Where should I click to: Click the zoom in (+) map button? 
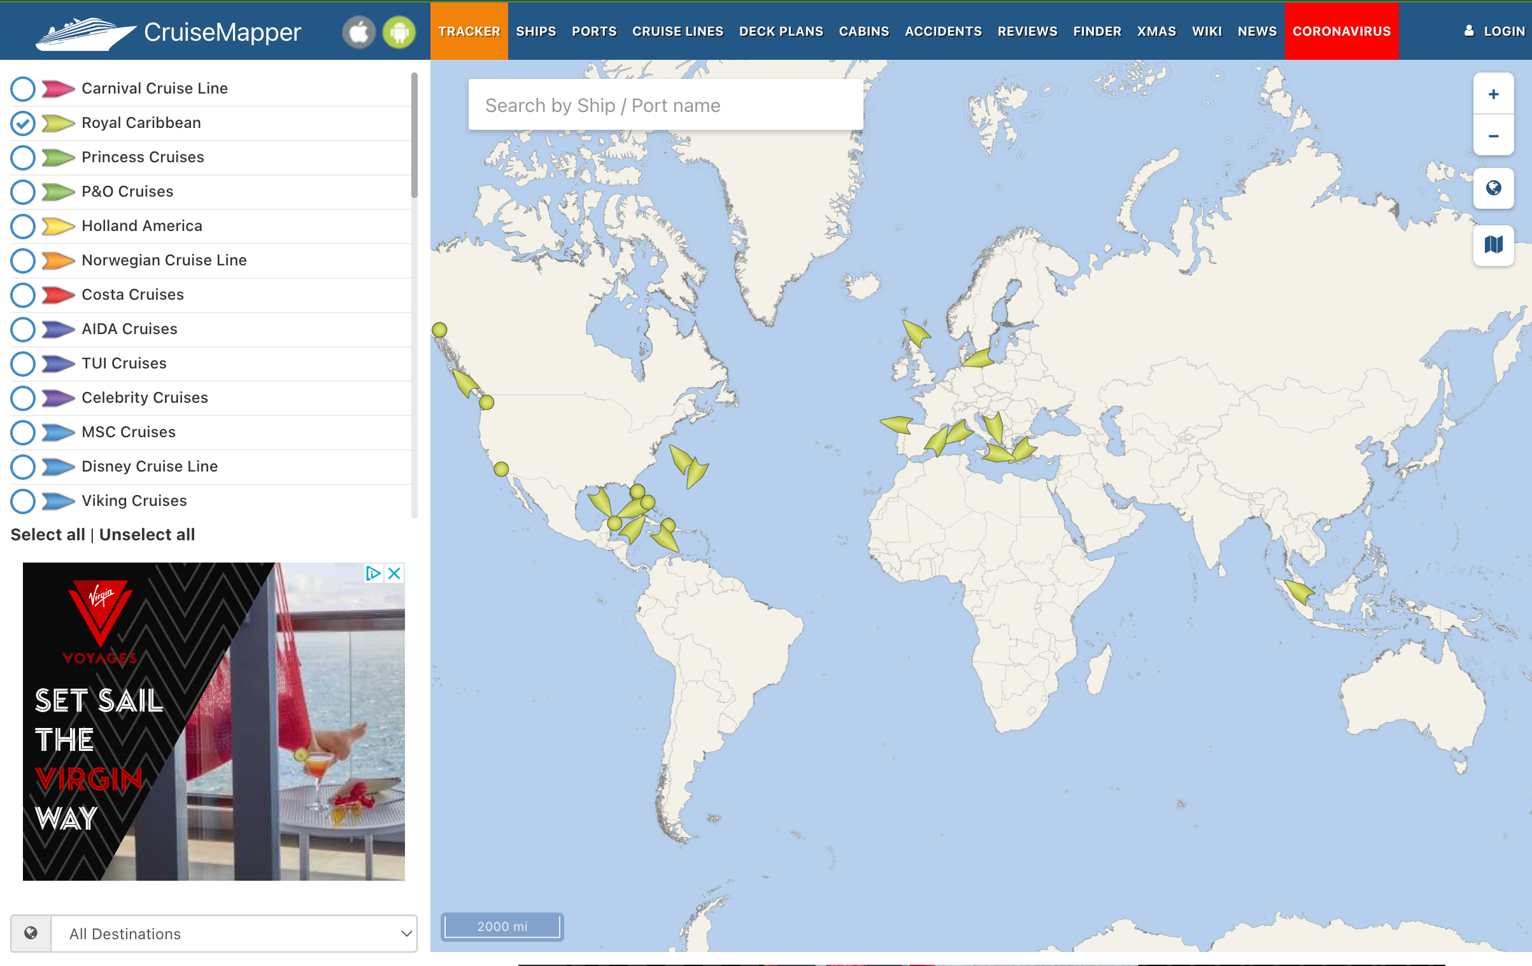(1493, 94)
